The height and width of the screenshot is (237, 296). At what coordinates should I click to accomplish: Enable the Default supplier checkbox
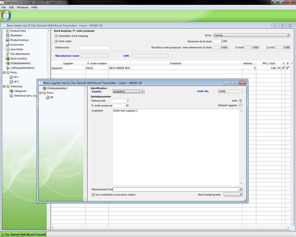[x=240, y=106]
